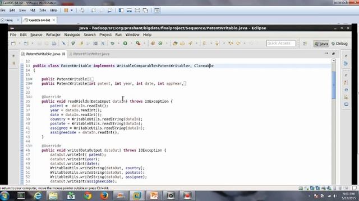Click the Windows Start button
Screen dimensions: 359x201
point(4,196)
